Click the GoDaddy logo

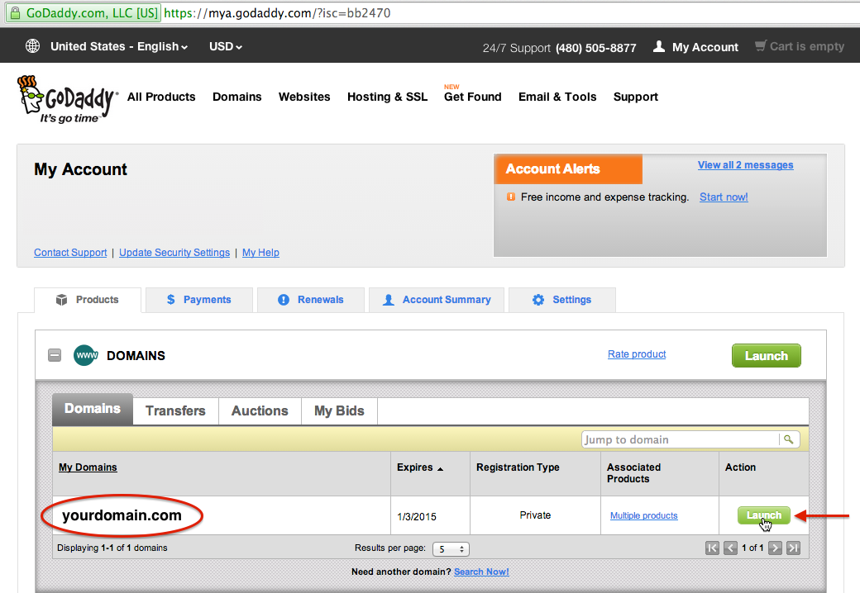(67, 99)
